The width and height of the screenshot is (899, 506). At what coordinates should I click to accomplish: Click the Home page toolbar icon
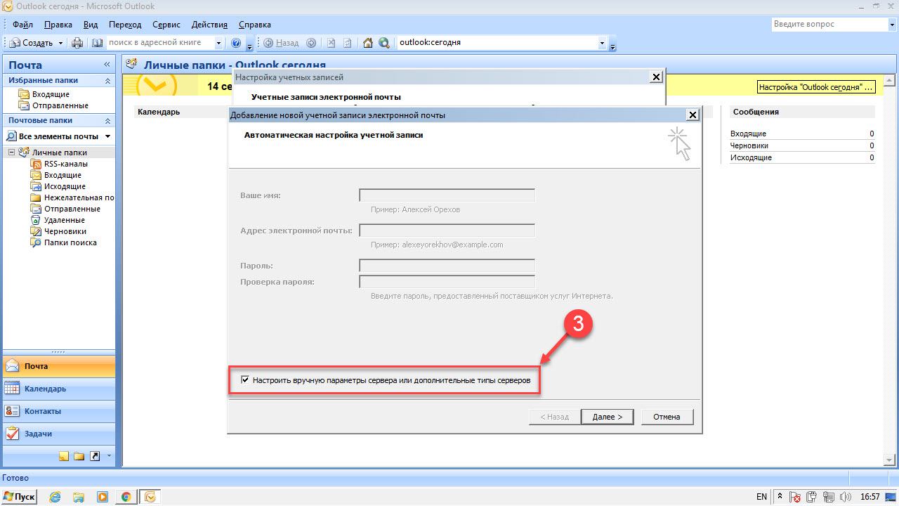pos(368,43)
